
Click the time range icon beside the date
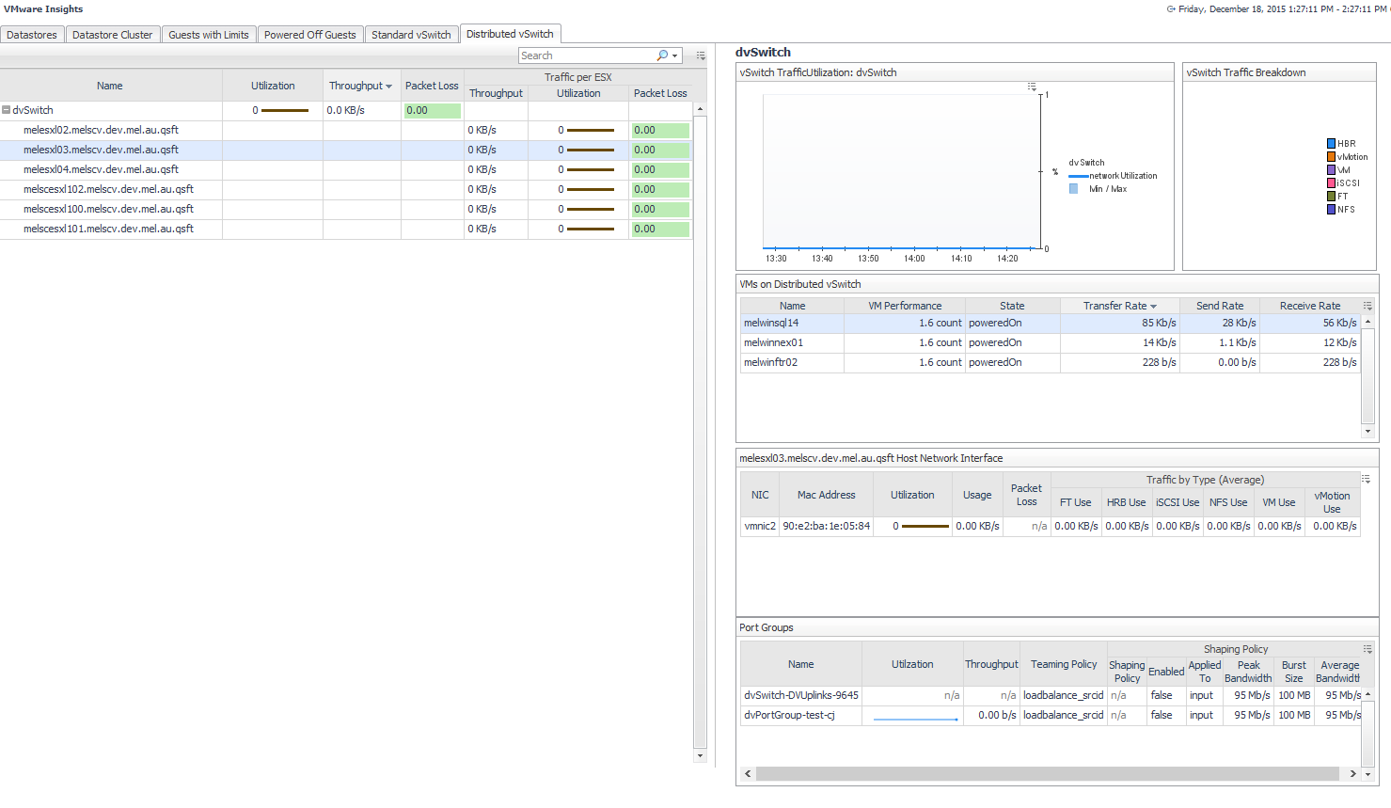(1171, 9)
